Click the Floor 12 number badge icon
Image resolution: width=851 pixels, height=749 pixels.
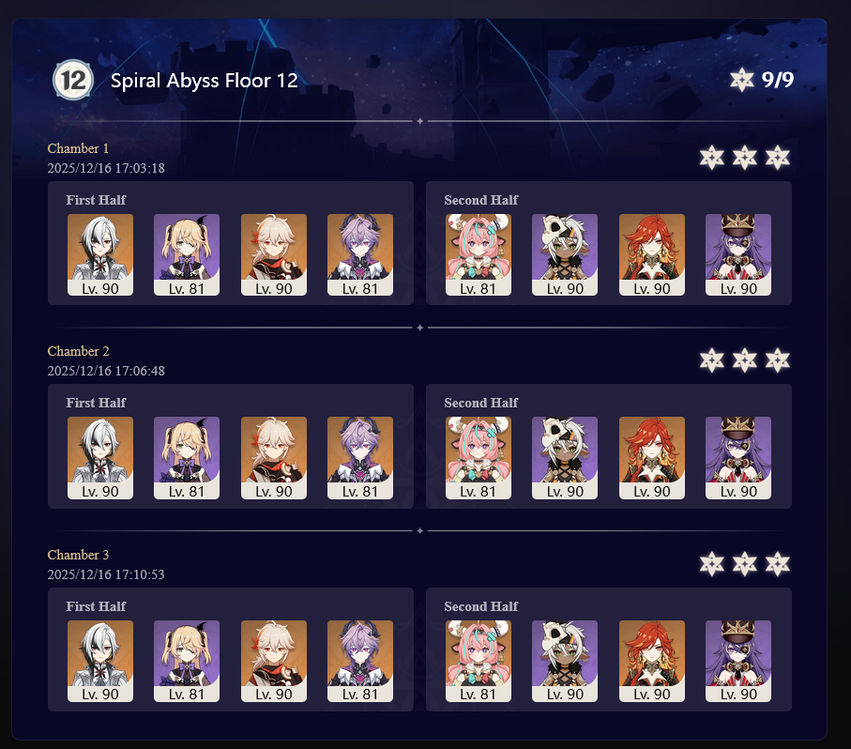click(x=73, y=81)
